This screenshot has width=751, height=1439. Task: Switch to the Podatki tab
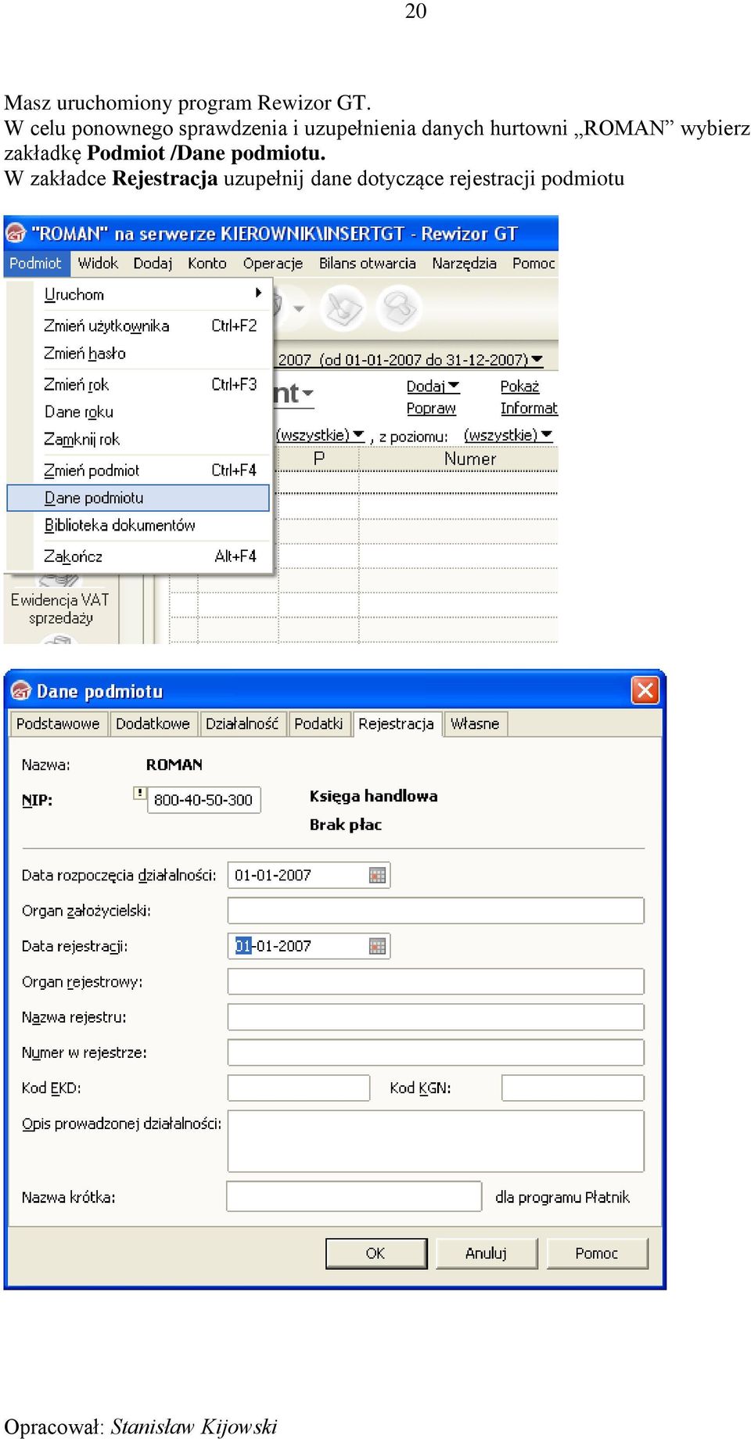(318, 724)
